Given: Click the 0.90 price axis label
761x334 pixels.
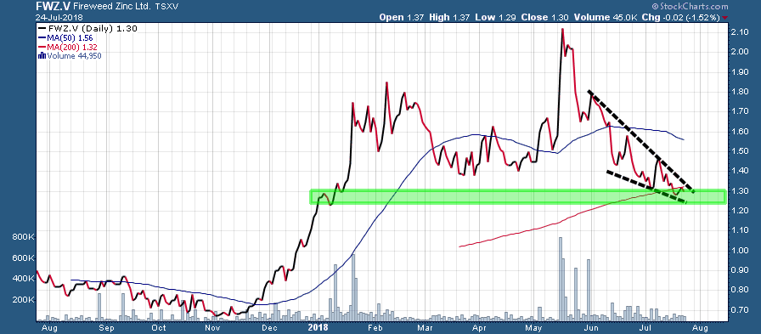Looking at the screenshot, I should [740, 270].
